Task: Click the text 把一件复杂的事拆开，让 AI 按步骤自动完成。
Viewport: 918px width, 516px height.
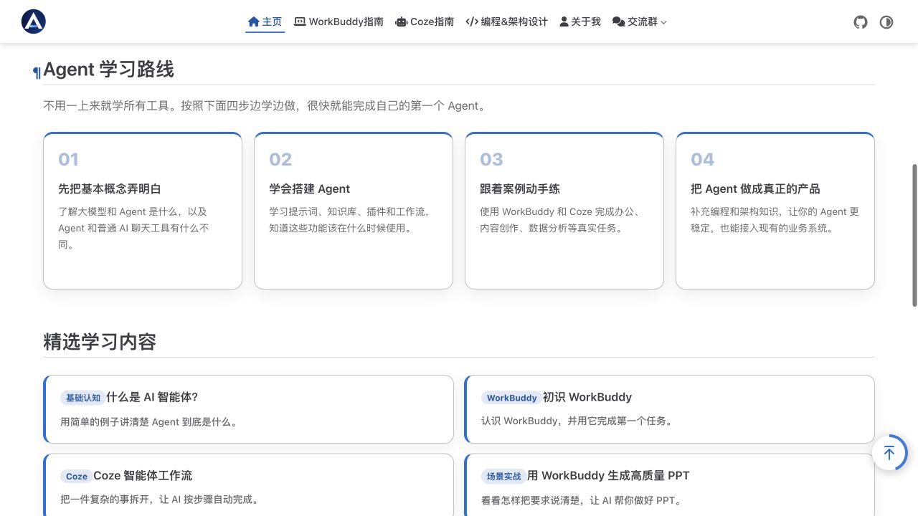Action: point(161,500)
